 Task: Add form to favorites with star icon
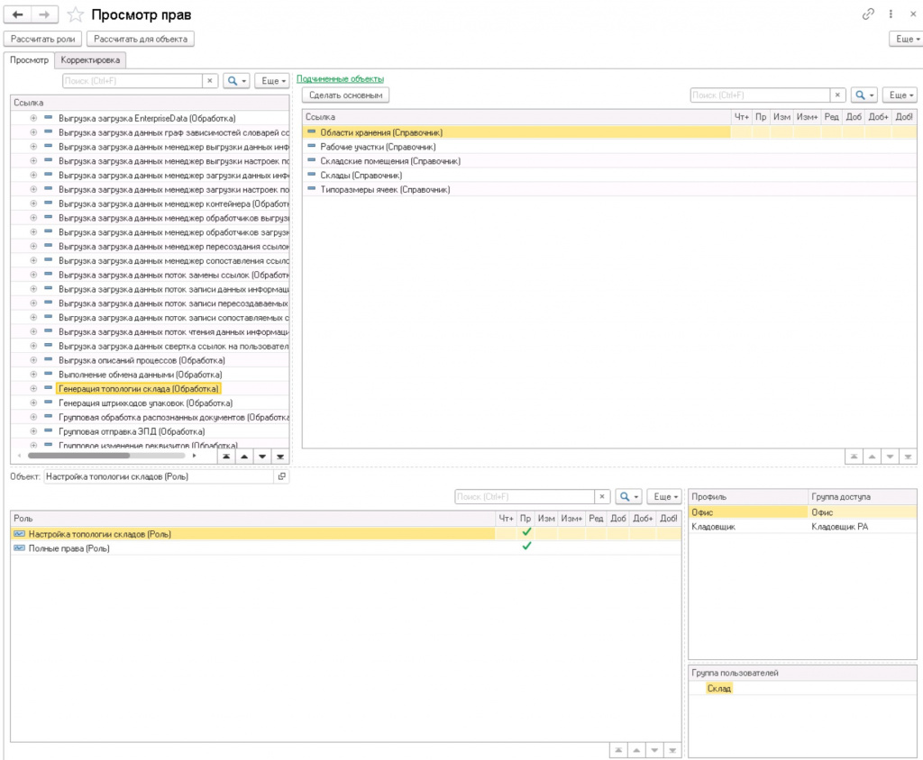[x=76, y=14]
